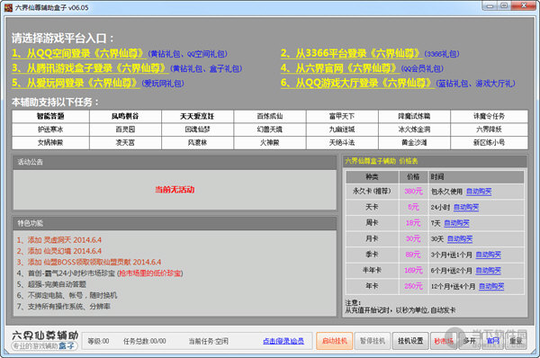Viewport: 540px width, 358px height.
Task: Open link 从3366平台登录《六界仙尊》
Action: [x=351, y=53]
